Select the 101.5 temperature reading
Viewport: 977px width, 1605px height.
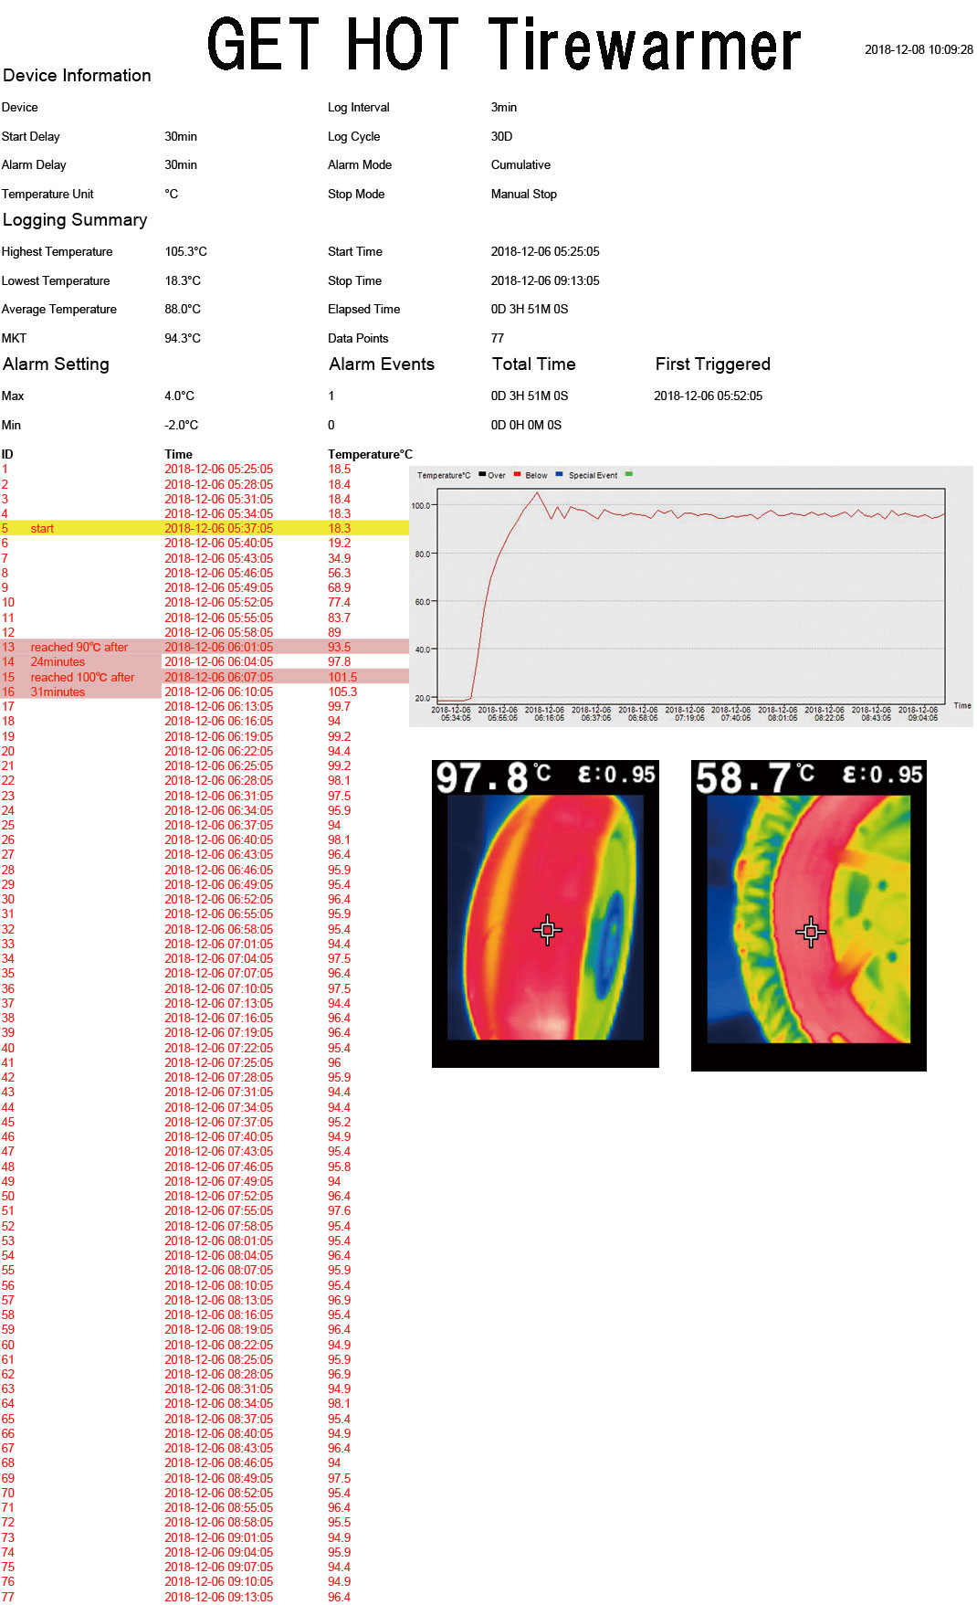click(342, 678)
